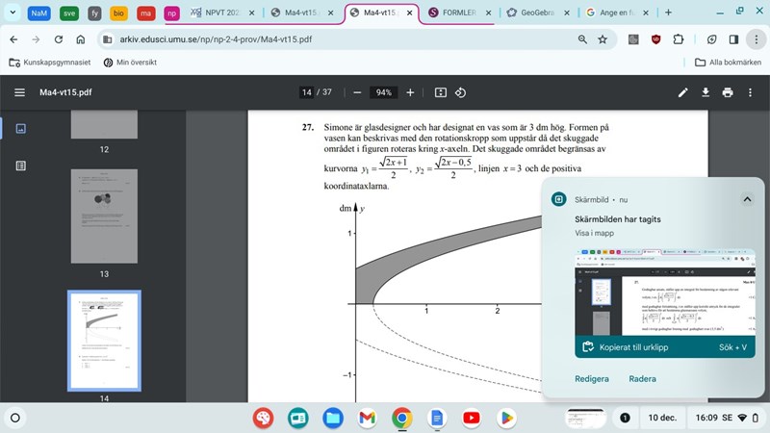Click the PDF zoom out button
Image resolution: width=770 pixels, height=433 pixels.
357,92
